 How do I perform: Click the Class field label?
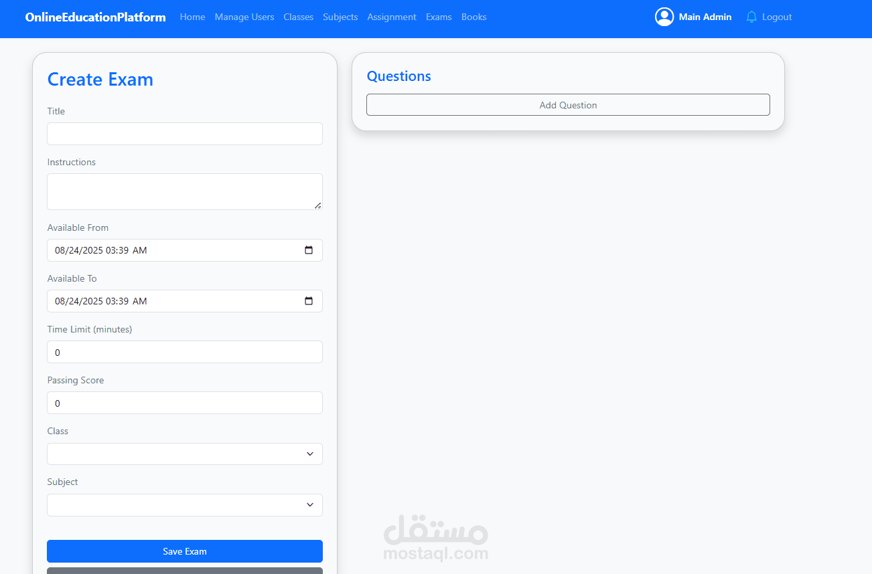(x=58, y=431)
